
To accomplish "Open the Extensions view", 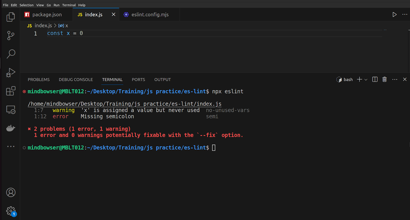I will [x=11, y=91].
